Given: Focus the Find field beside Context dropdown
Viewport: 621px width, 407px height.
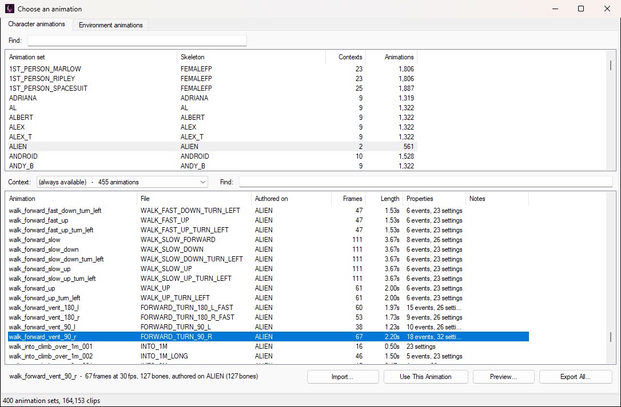Looking at the screenshot, I should 426,182.
